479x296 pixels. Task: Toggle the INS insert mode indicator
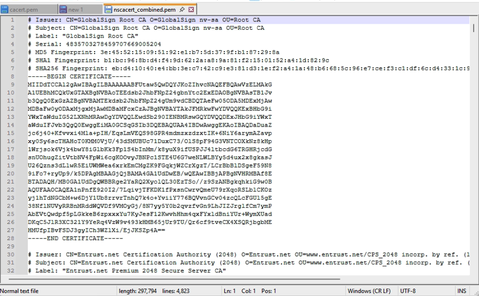click(462, 291)
